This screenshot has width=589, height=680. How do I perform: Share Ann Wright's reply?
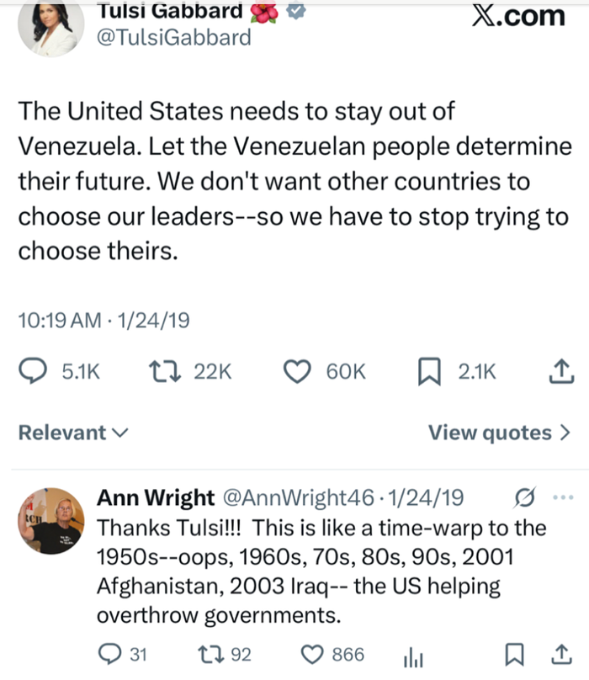pos(561,654)
